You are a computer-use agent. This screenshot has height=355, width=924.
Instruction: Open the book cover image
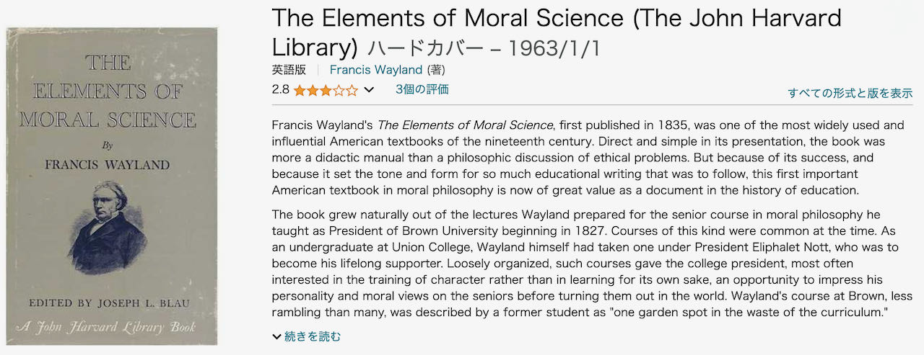(x=112, y=186)
